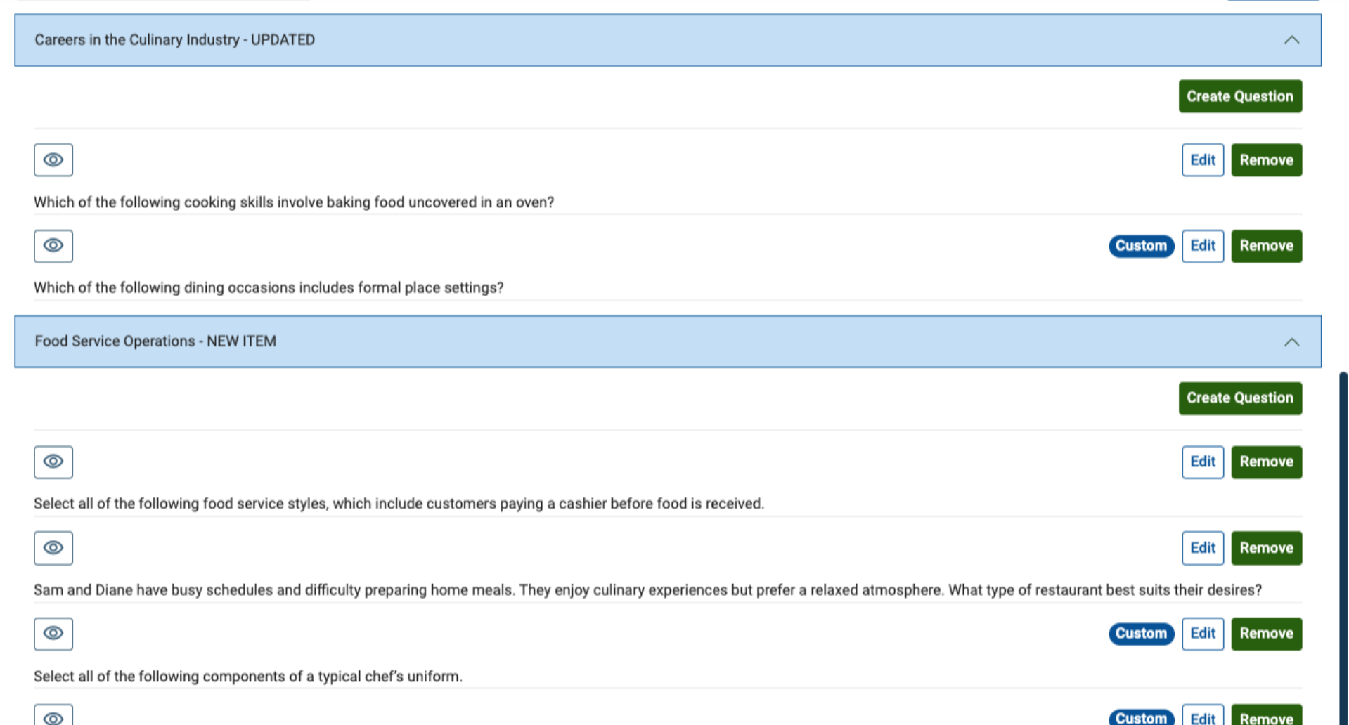This screenshot has width=1349, height=725.
Task: Remove the baking food uncovered question
Action: [x=1266, y=160]
